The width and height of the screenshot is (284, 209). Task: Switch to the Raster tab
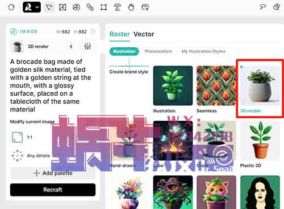[x=119, y=34]
